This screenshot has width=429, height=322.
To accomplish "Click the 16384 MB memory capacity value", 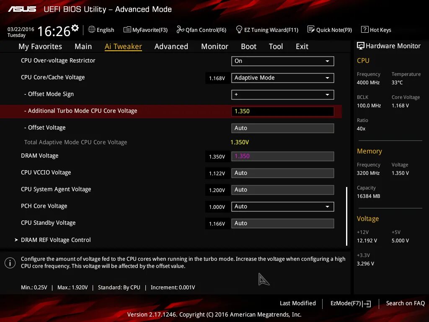I will [x=369, y=196].
